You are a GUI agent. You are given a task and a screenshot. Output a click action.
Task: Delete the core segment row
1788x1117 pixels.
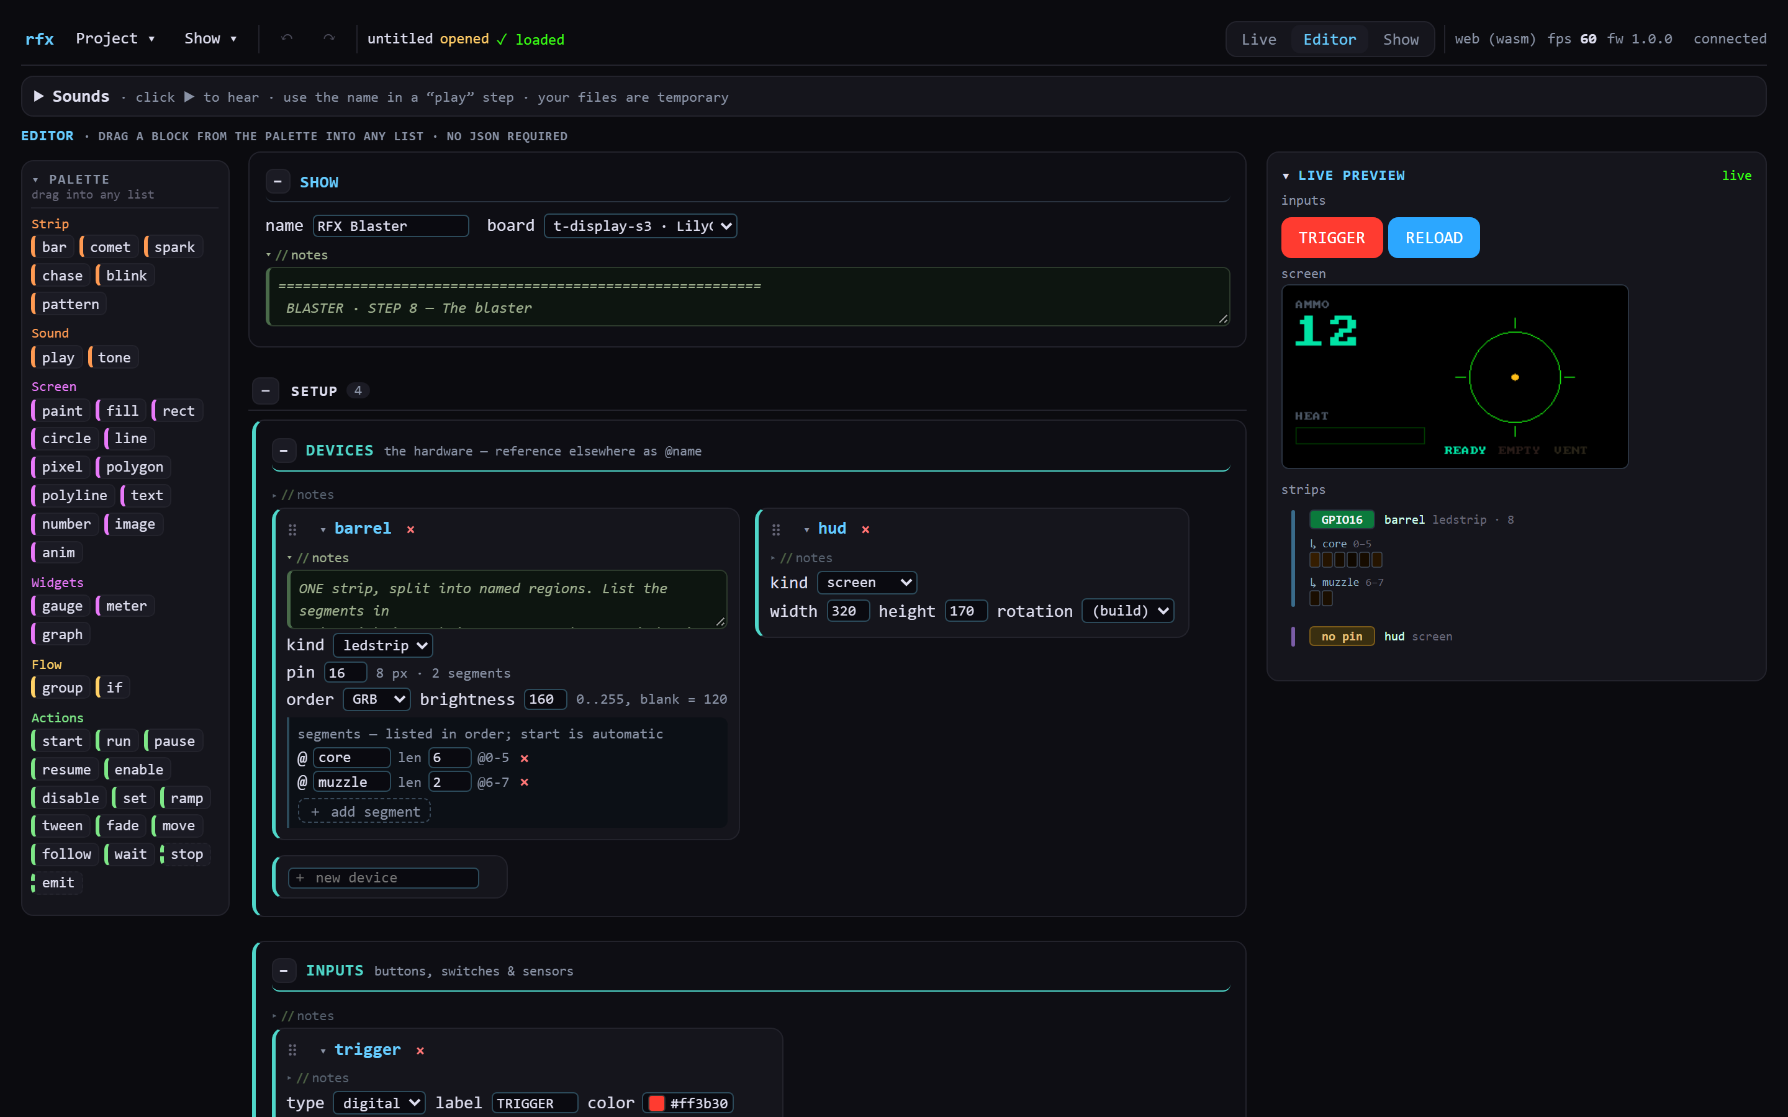coord(524,758)
